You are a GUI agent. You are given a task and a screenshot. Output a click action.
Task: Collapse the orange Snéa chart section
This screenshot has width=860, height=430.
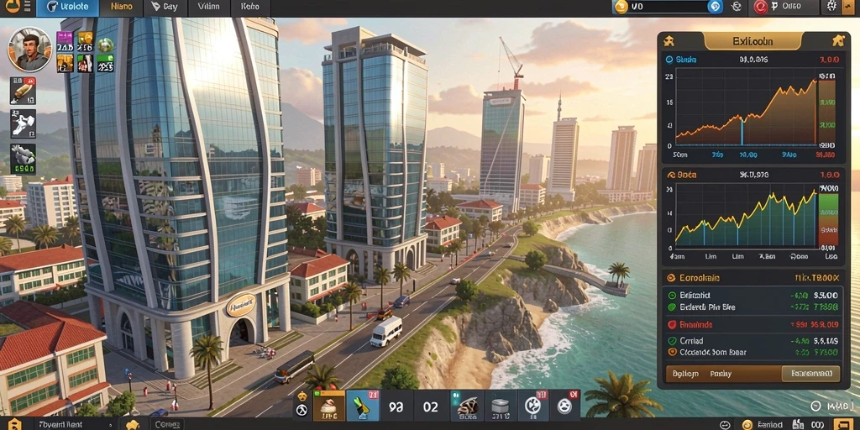(669, 175)
